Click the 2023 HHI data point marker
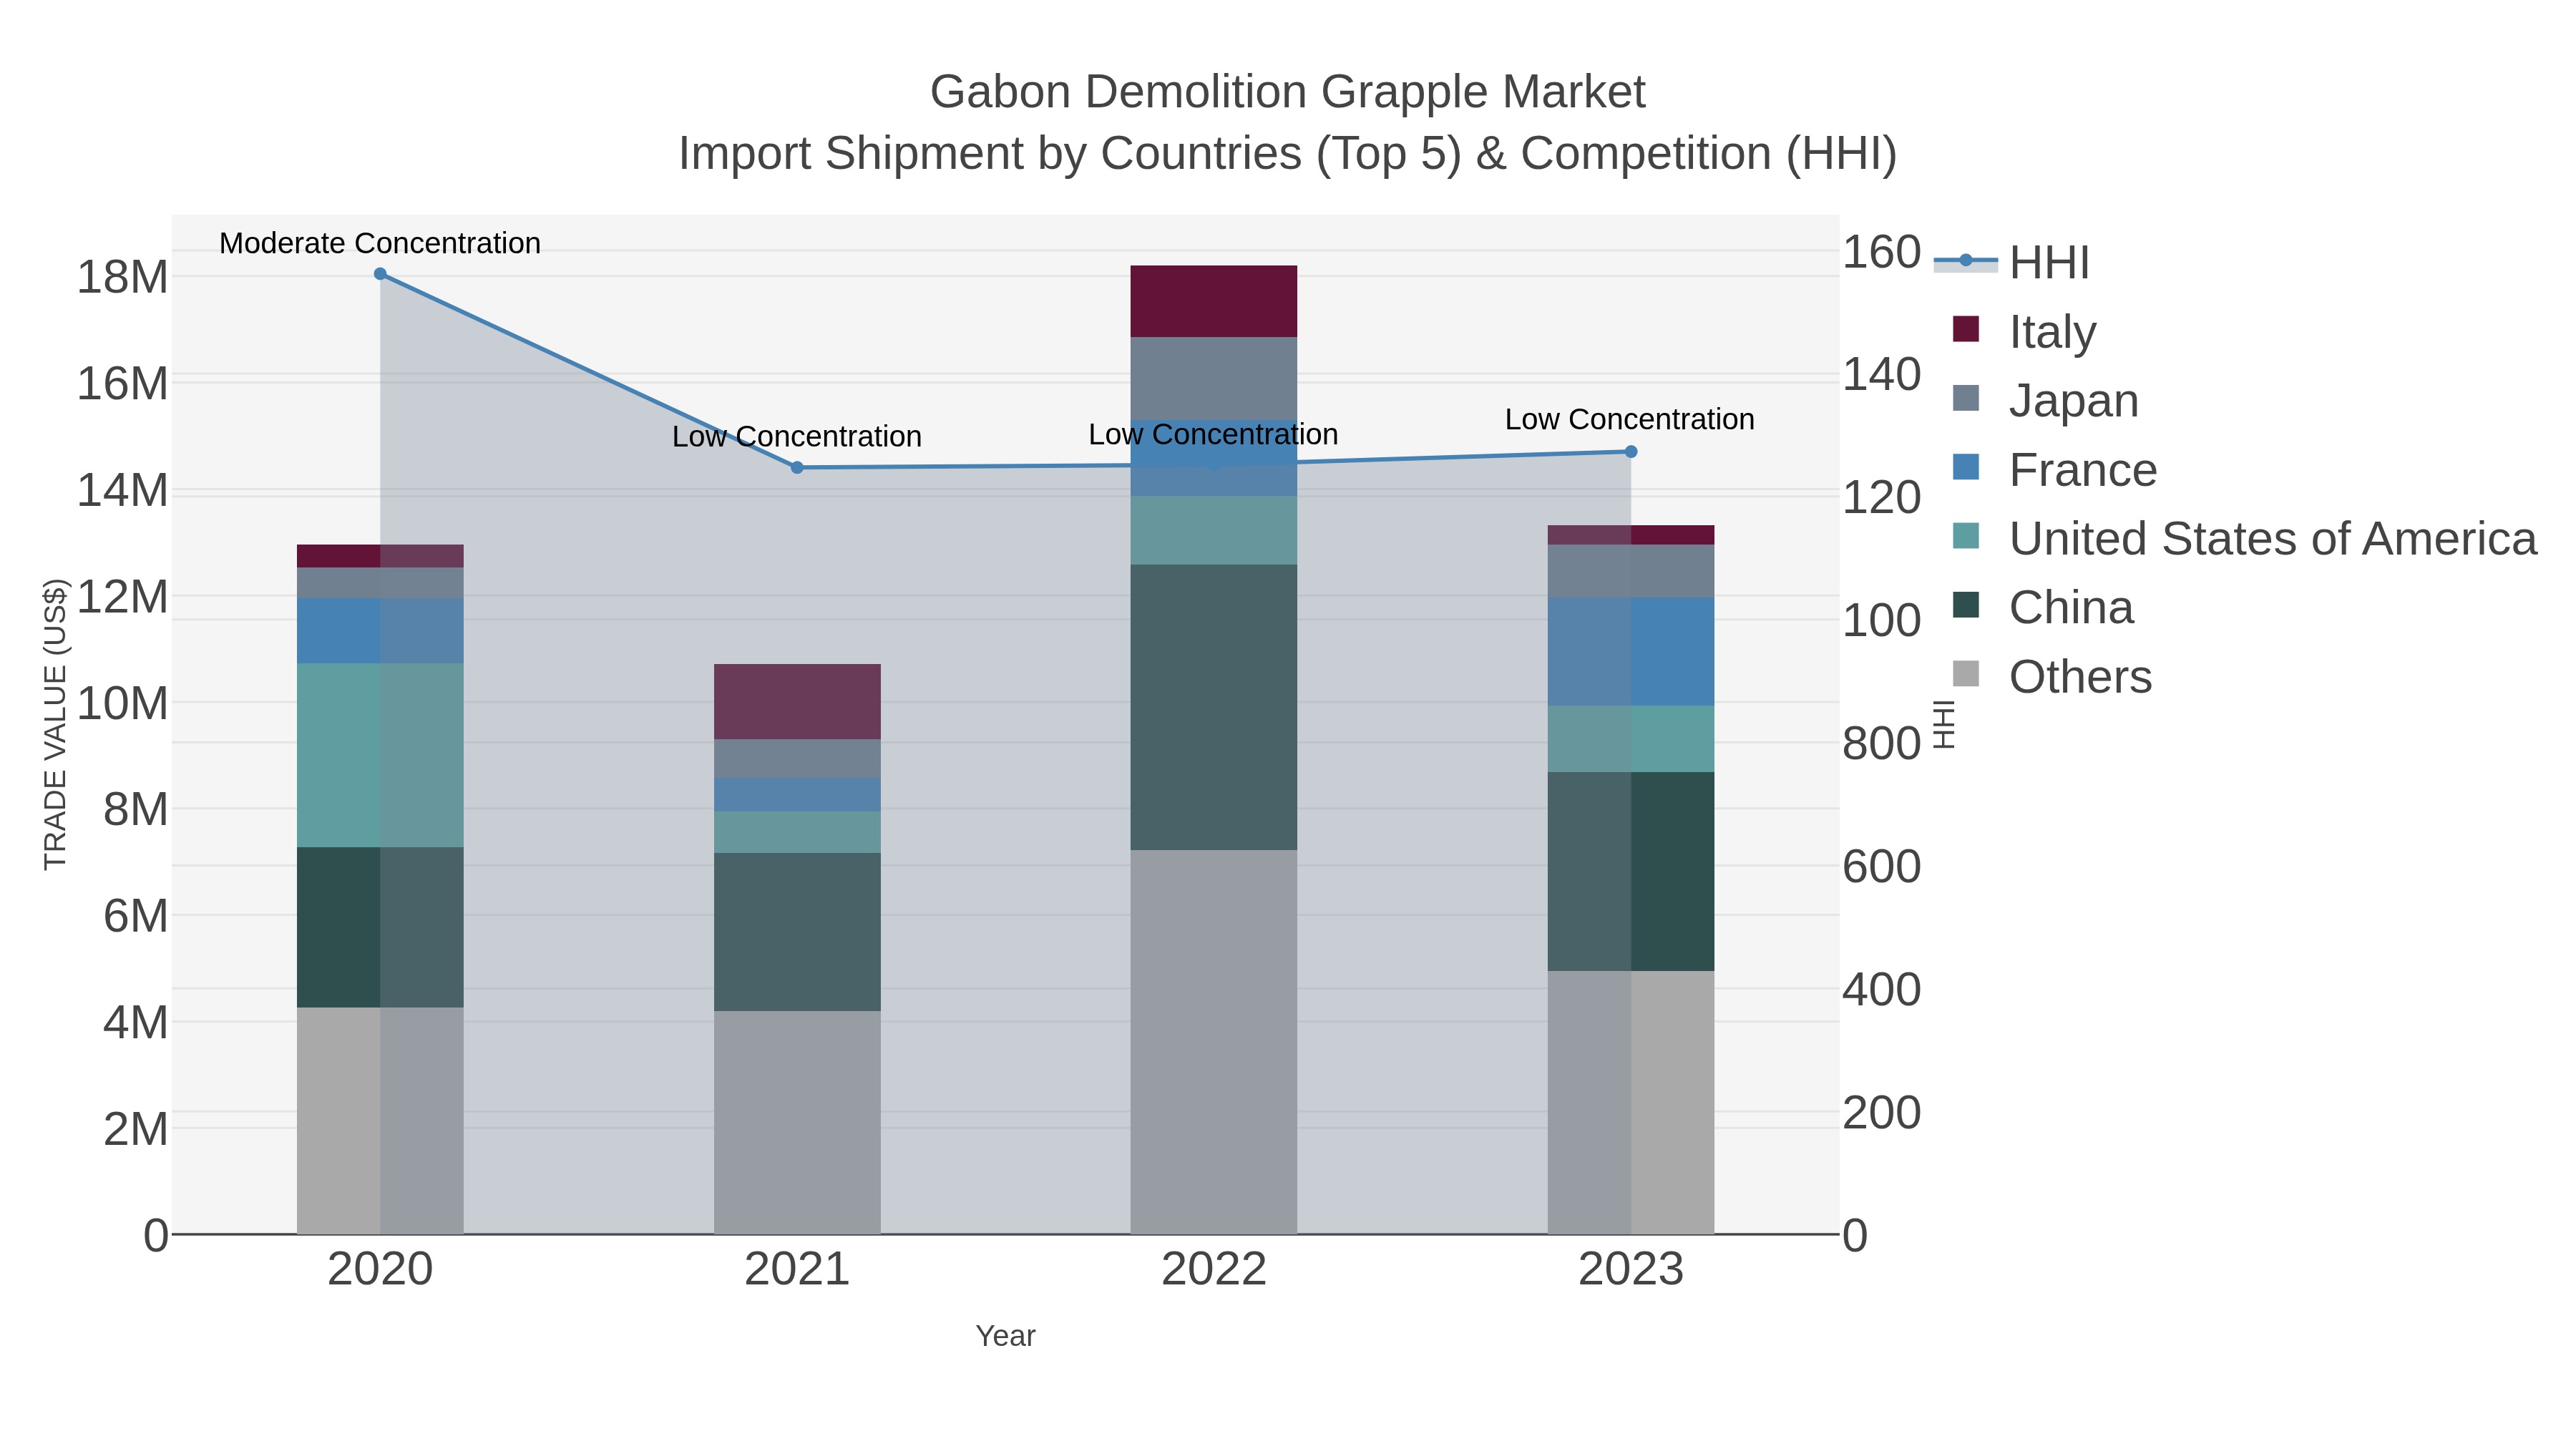2576x1449 pixels. 1631,452
